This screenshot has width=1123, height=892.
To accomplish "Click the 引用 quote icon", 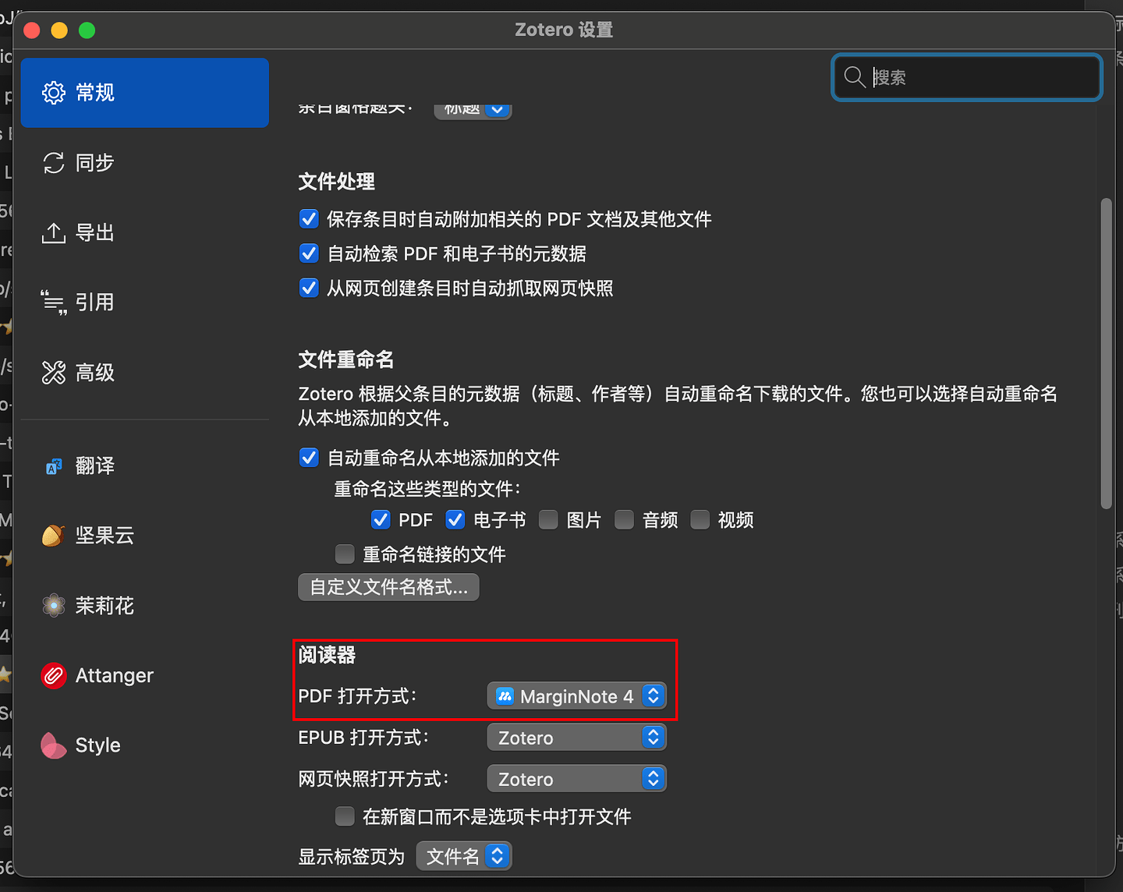I will pyautogui.click(x=54, y=303).
